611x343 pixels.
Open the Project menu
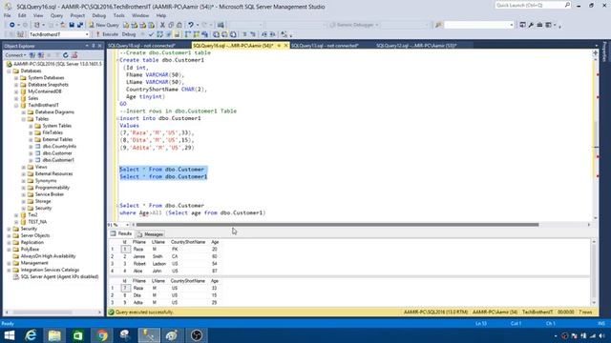tap(77, 15)
